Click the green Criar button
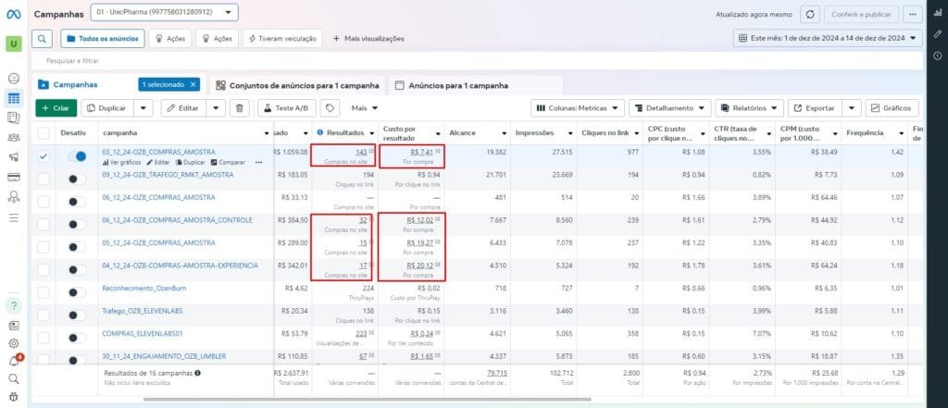Image resolution: width=948 pixels, height=408 pixels. 56,108
